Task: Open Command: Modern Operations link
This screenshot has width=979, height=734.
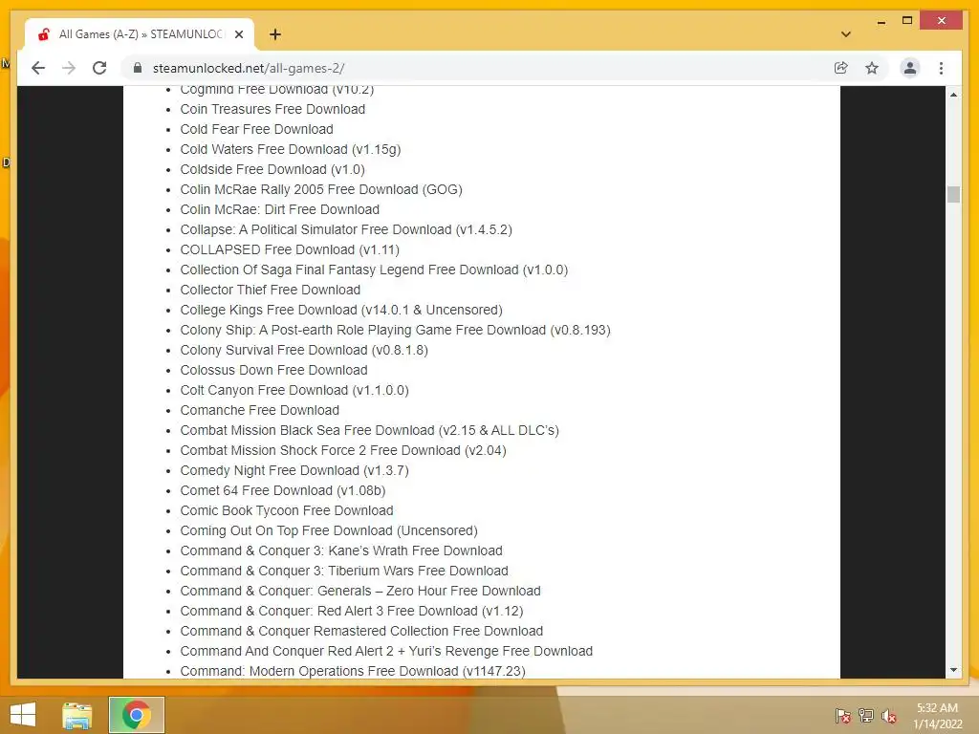Action: click(353, 671)
